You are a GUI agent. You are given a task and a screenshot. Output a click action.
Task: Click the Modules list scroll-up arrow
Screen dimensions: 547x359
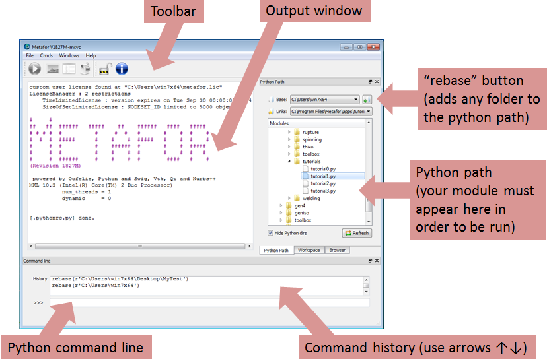[x=369, y=123]
